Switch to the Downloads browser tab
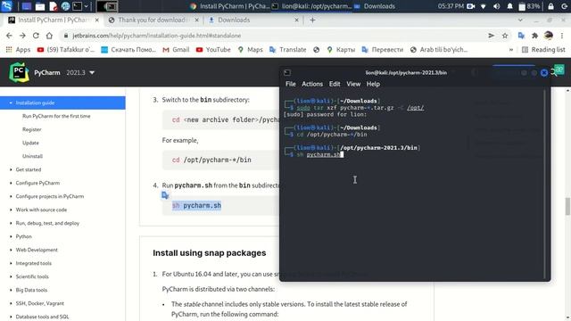 pos(253,20)
